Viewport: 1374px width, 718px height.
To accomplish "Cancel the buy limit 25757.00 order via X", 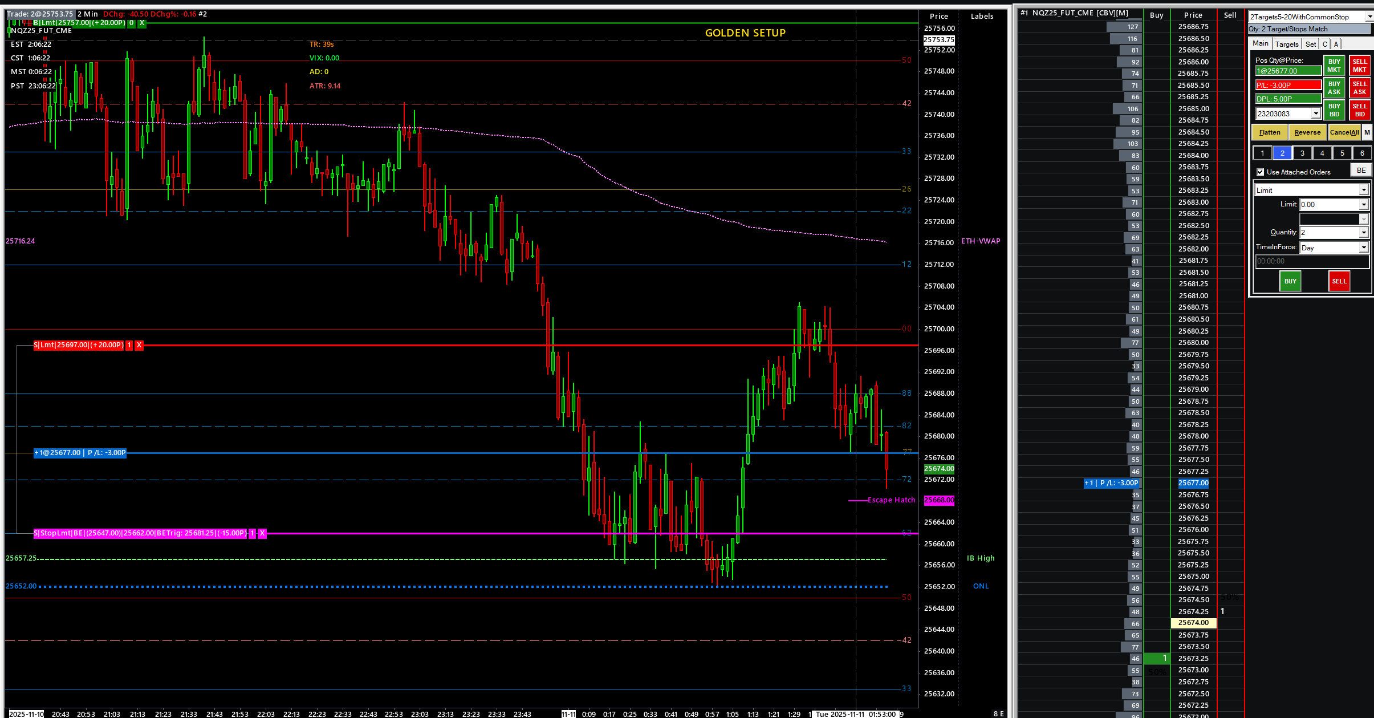I will 142,23.
